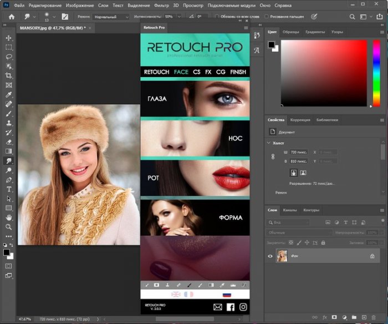This screenshot has width=388, height=324.
Task: Enable finger painting checkbox
Action: point(267,17)
